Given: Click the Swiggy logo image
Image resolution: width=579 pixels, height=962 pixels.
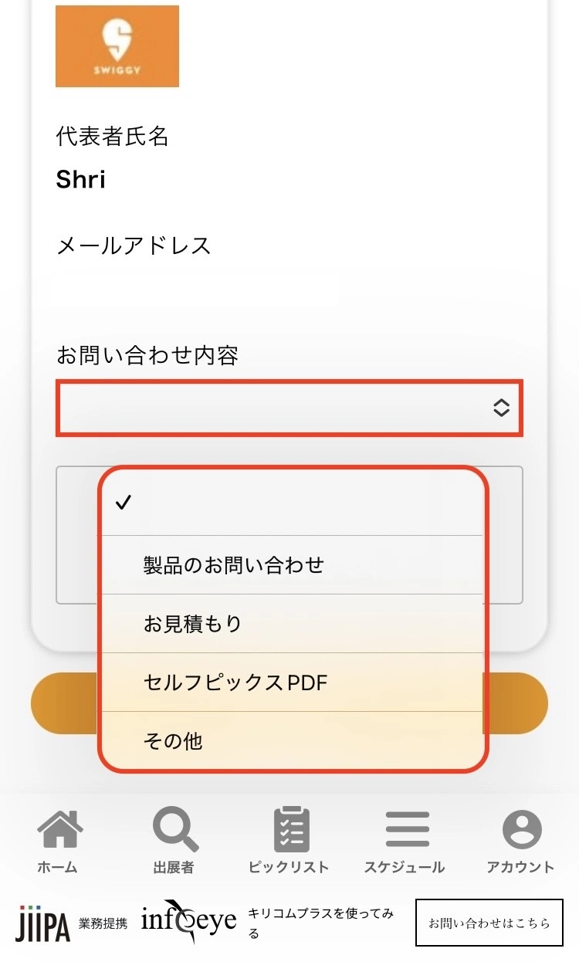Looking at the screenshot, I should pos(117,46).
